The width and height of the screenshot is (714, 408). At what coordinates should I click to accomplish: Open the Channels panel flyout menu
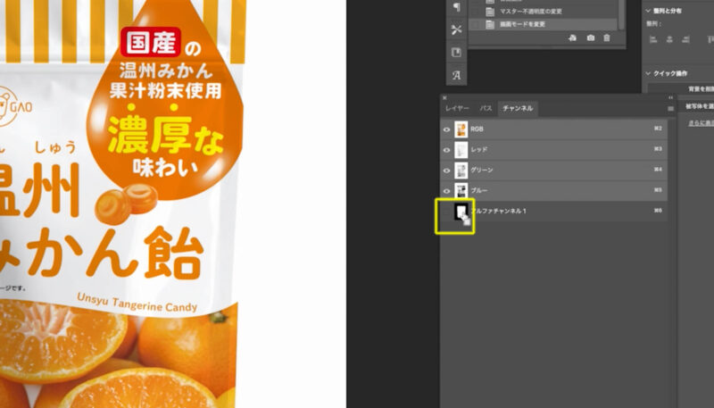coord(670,108)
